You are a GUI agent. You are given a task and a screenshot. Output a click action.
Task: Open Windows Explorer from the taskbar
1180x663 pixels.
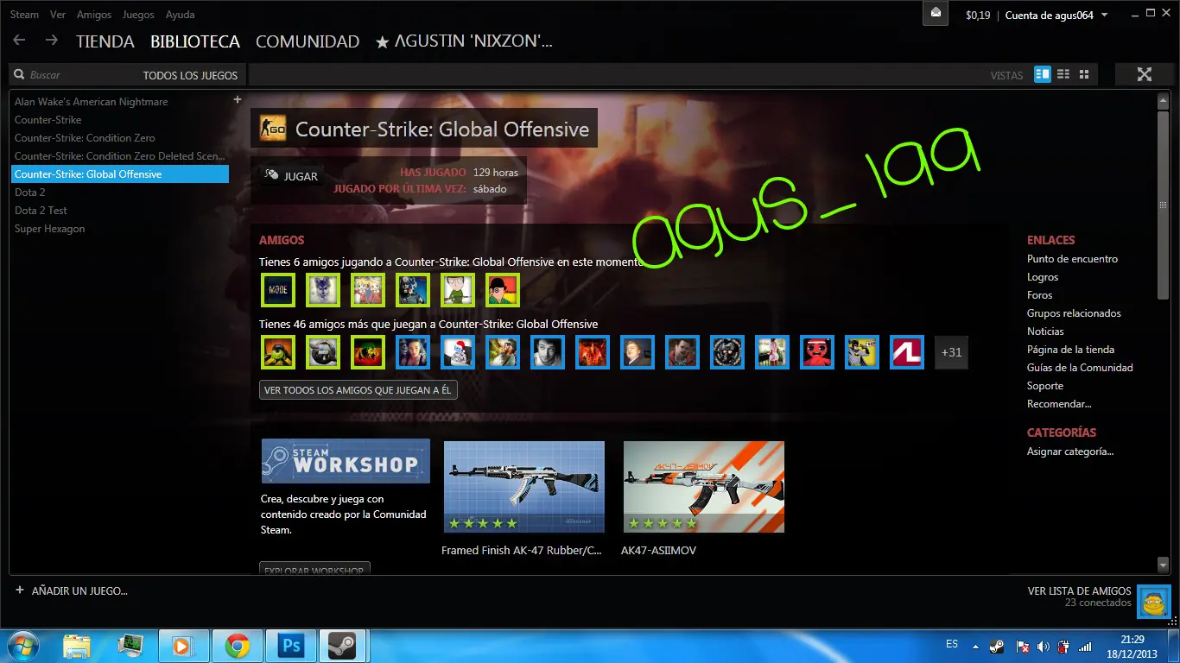[77, 646]
